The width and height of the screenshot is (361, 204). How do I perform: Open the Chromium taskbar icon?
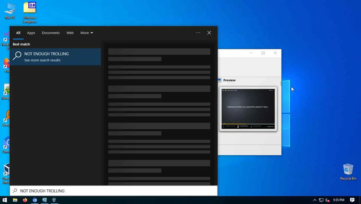(x=35, y=200)
